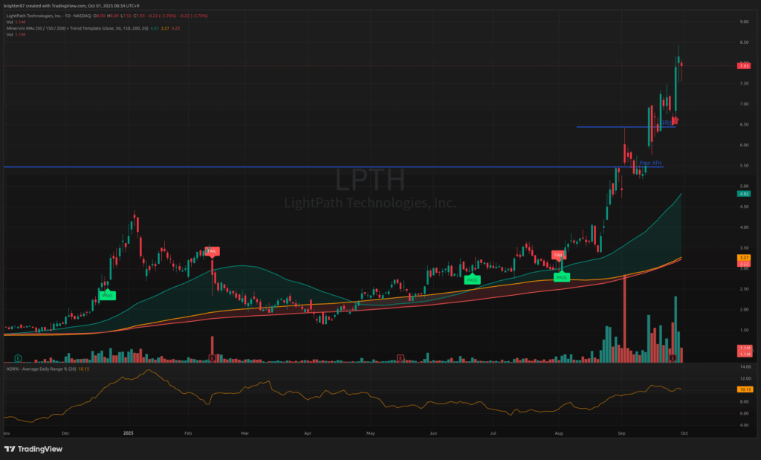Select the green PASS label in December

pos(107,295)
